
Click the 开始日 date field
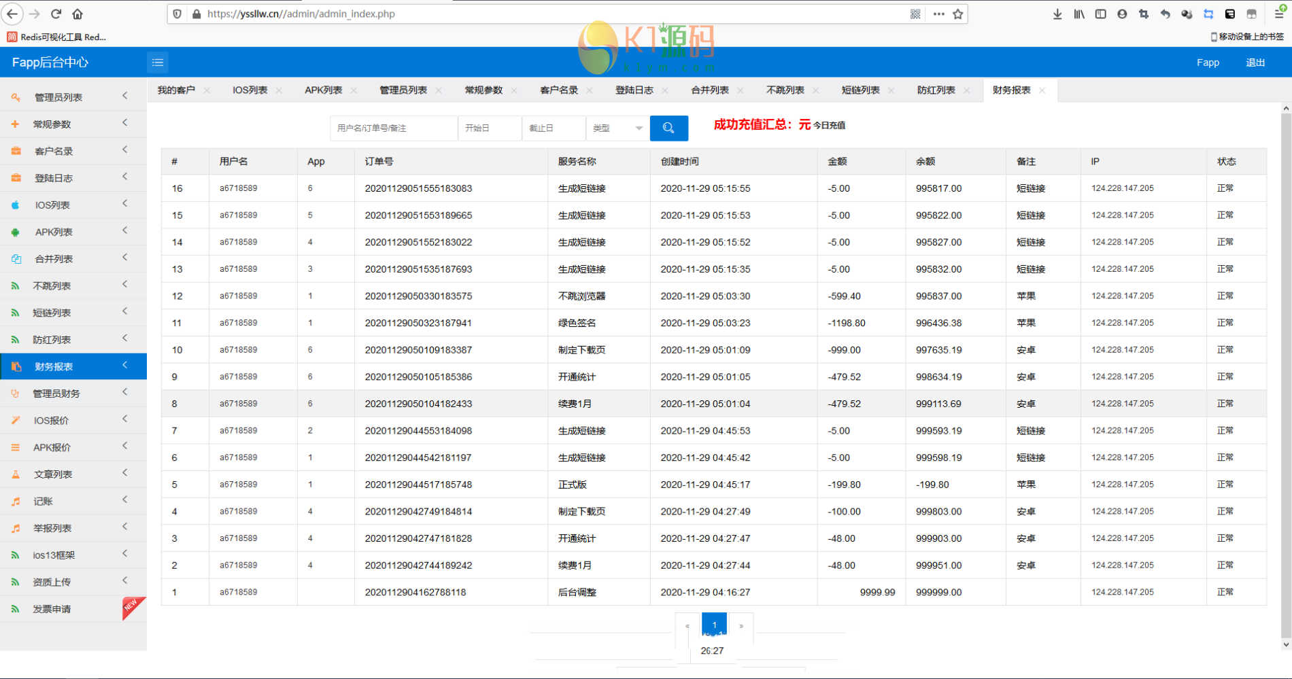[489, 128]
